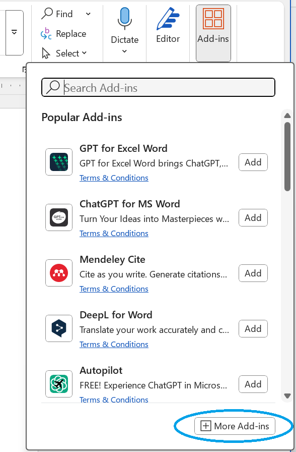Open Terms & Conditions for DeepL
Image resolution: width=296 pixels, height=452 pixels.
(x=114, y=344)
